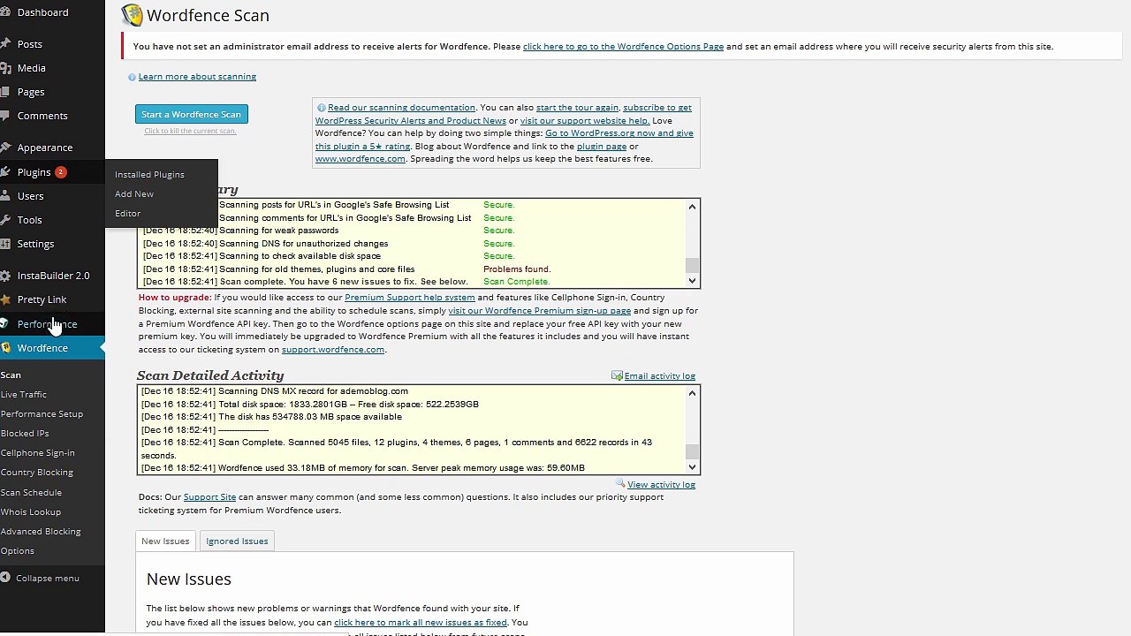Open Posts in the admin sidebar
This screenshot has height=636, width=1131.
[29, 44]
